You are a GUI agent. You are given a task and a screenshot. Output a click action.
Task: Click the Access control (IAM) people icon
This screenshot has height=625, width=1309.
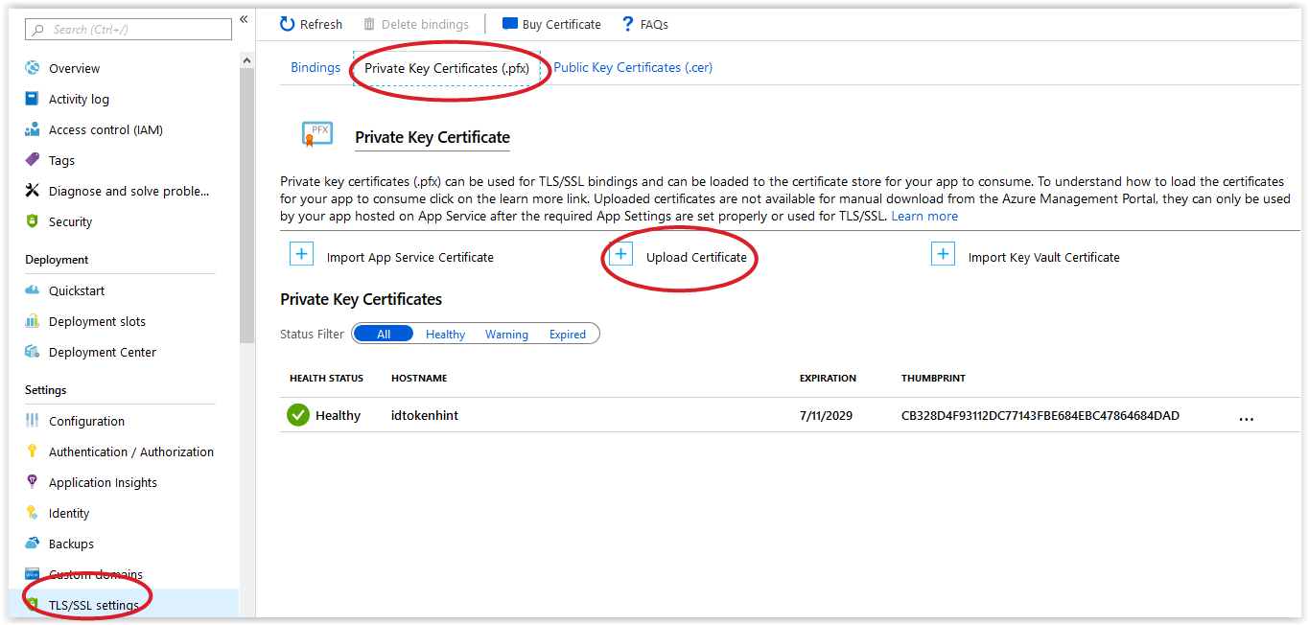click(33, 129)
